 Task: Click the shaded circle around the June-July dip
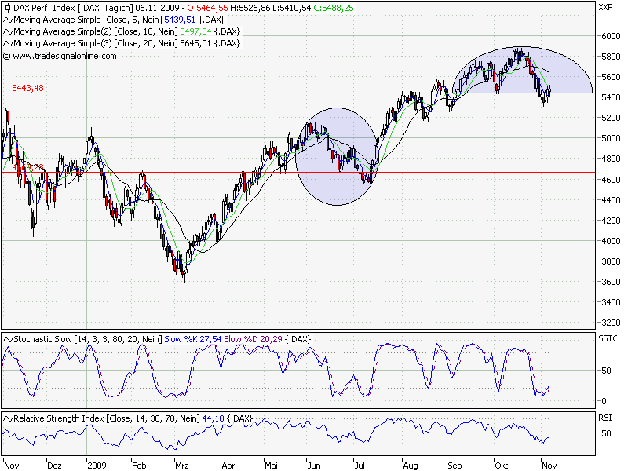tap(338, 156)
